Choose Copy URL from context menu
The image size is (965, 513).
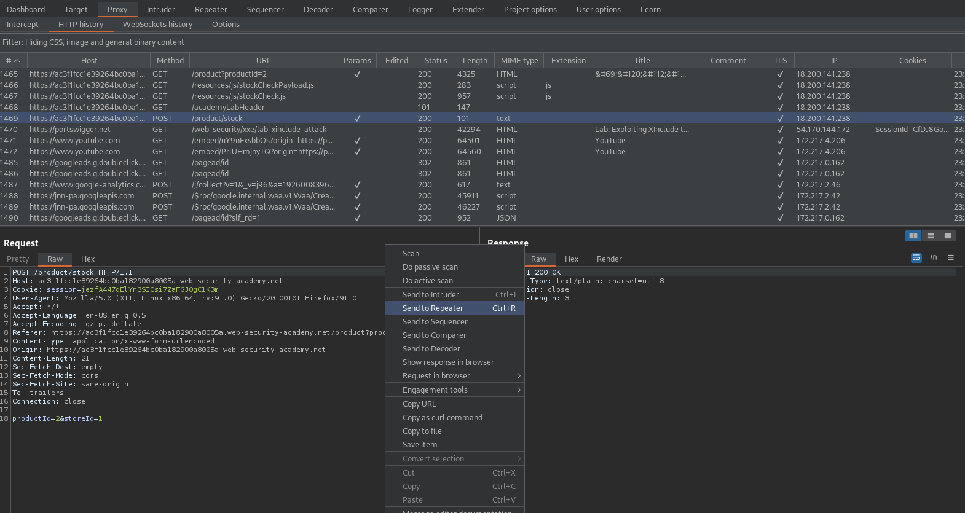(455, 404)
